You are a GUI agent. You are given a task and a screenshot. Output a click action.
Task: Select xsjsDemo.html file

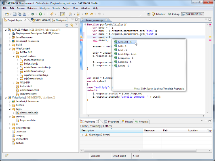[28, 94]
